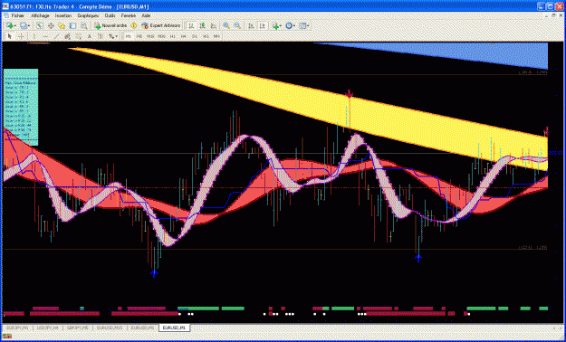The height and width of the screenshot is (342, 566).
Task: Select the text 'A' tool
Action: point(89,36)
